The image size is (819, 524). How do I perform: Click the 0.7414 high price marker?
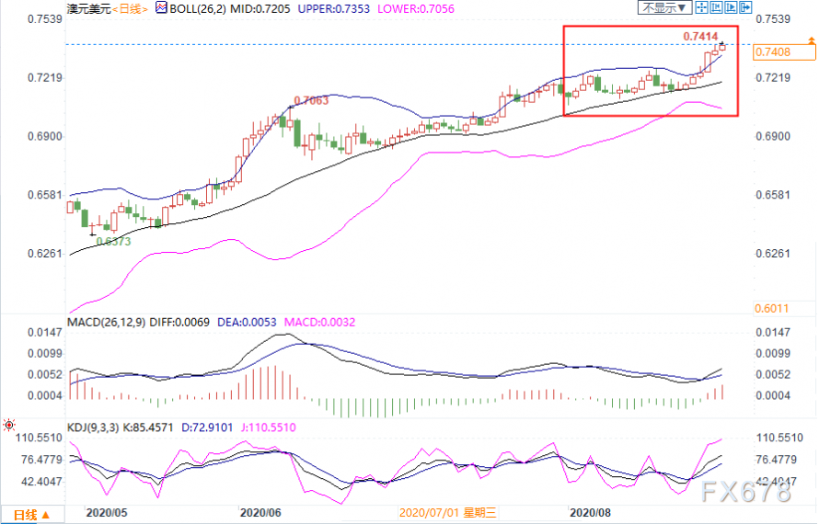[x=700, y=36]
